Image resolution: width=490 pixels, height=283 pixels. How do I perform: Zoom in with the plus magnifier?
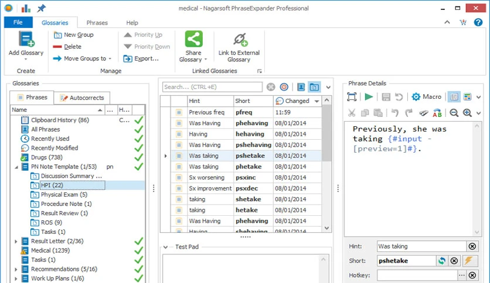pos(467,113)
